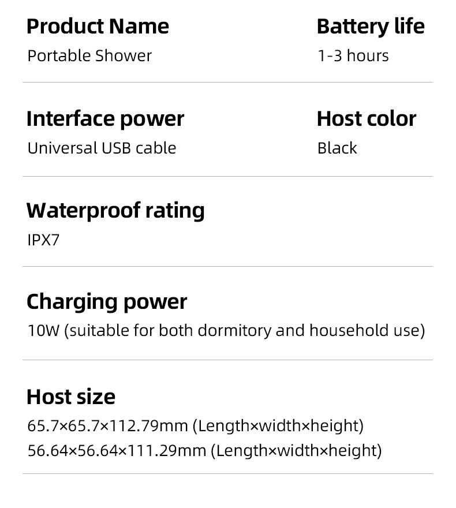The width and height of the screenshot is (456, 508).
Task: Click the divider line beneath the 10W text
Action: [x=227, y=360]
